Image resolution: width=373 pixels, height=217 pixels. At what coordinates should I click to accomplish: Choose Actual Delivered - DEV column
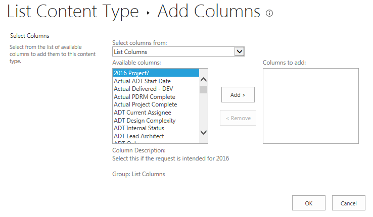[x=145, y=89]
